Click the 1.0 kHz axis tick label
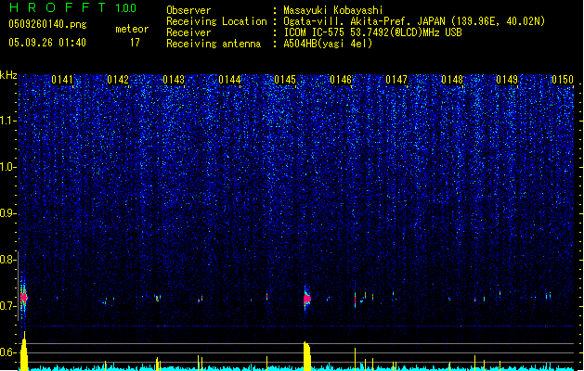Viewport: 584px width, 371px height. (7, 167)
